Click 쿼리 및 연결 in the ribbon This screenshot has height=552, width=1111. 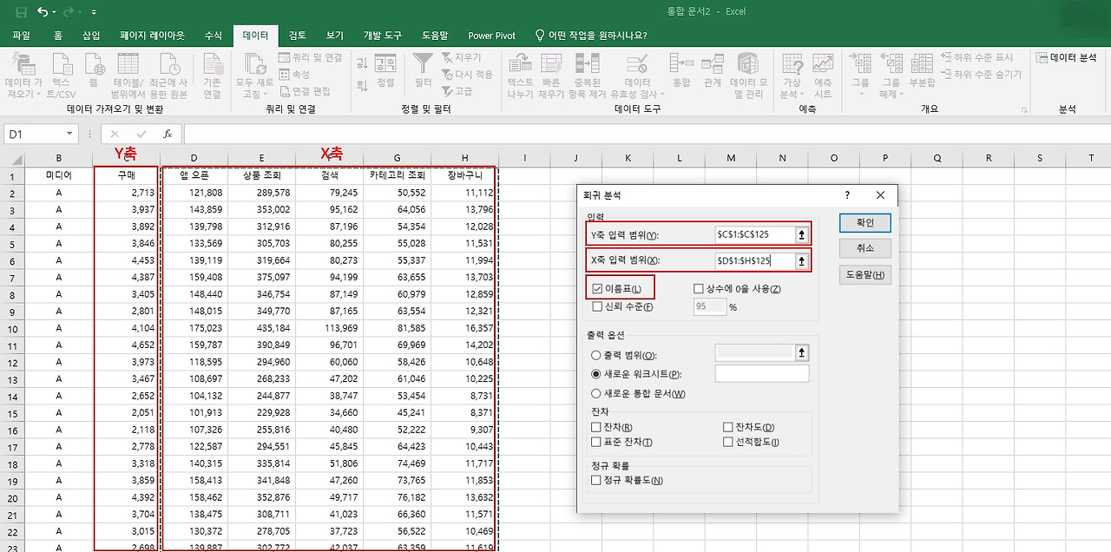(310, 58)
